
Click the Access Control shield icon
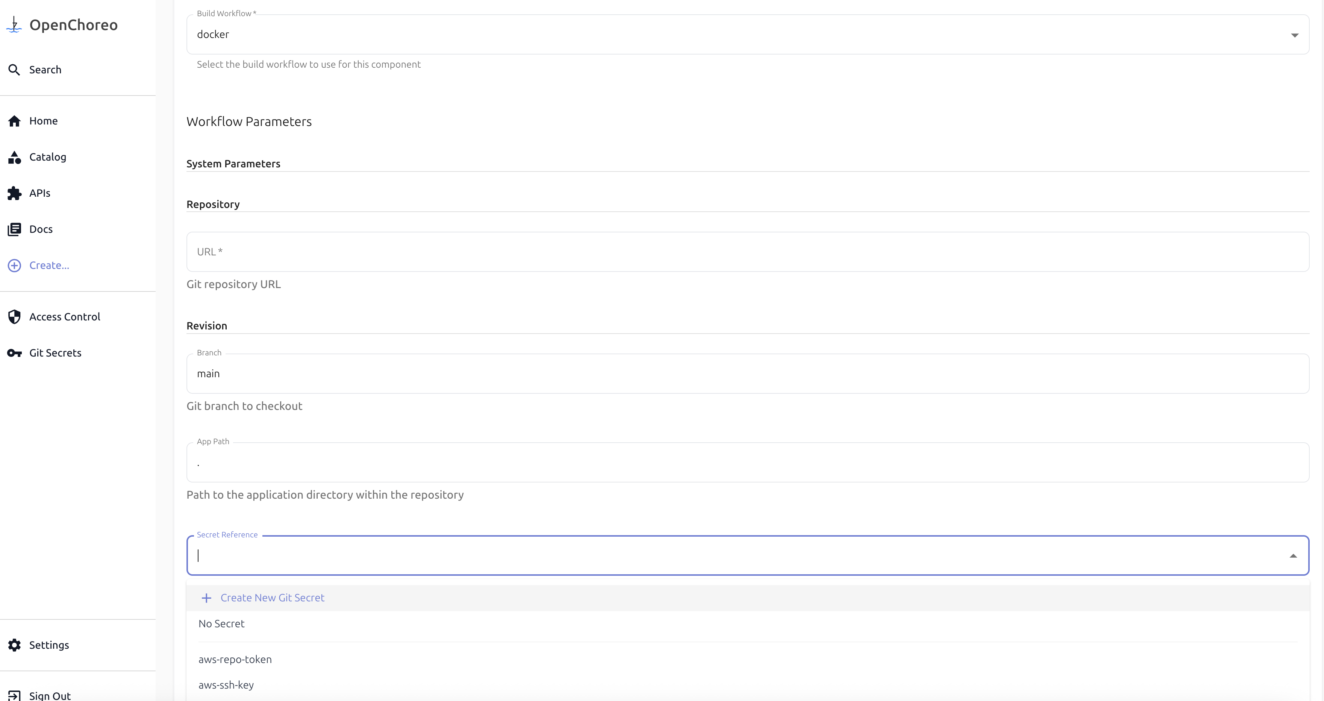point(14,317)
